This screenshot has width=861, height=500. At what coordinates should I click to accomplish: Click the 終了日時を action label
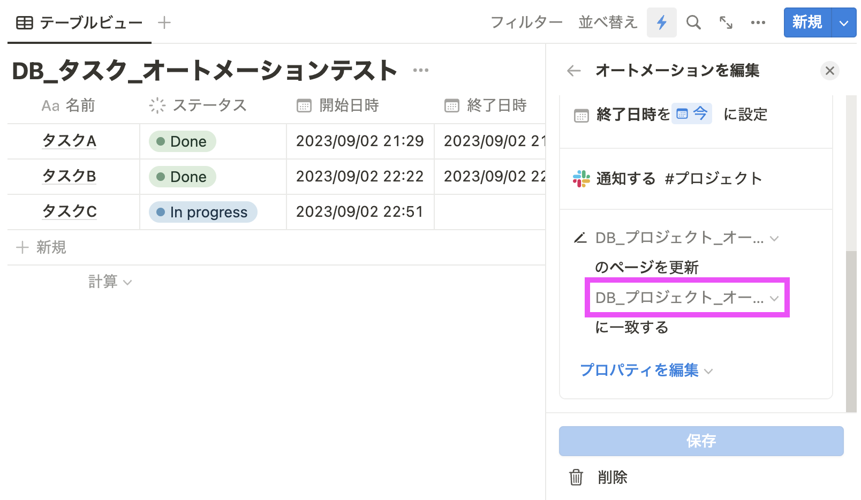tap(633, 114)
